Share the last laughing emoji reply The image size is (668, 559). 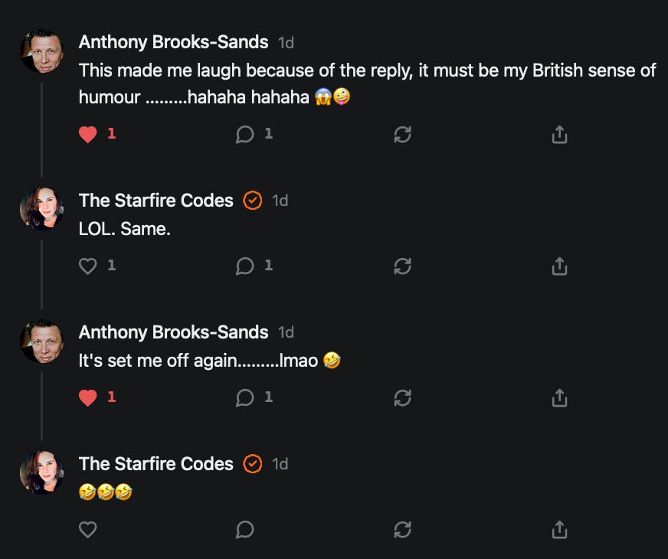coord(559,530)
